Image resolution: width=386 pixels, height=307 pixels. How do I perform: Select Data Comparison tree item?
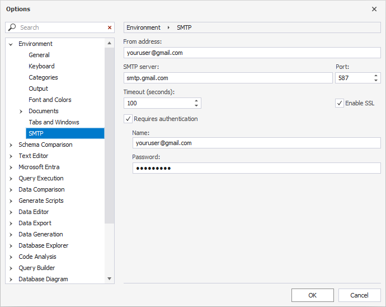41,189
